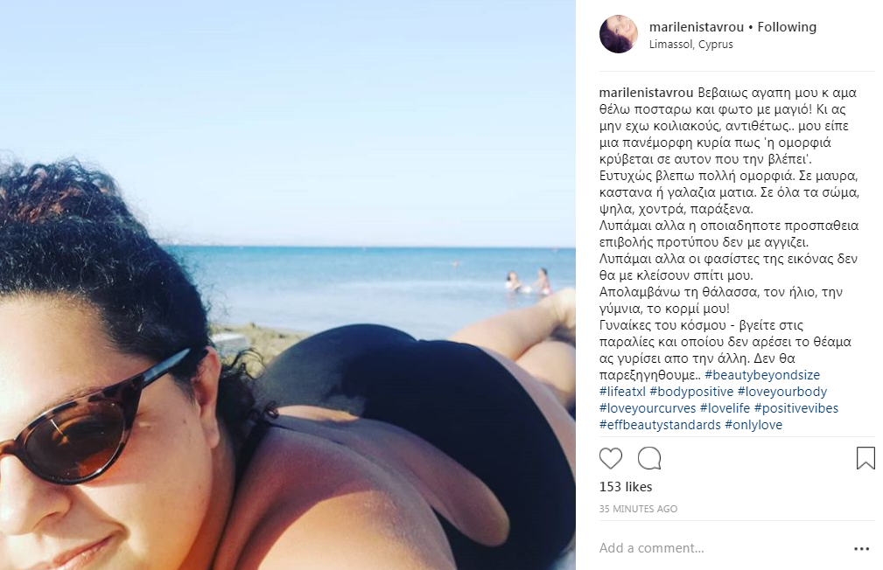Viewport: 883px width, 570px height.
Task: Open the #positivevibes hashtag
Action: click(796, 408)
